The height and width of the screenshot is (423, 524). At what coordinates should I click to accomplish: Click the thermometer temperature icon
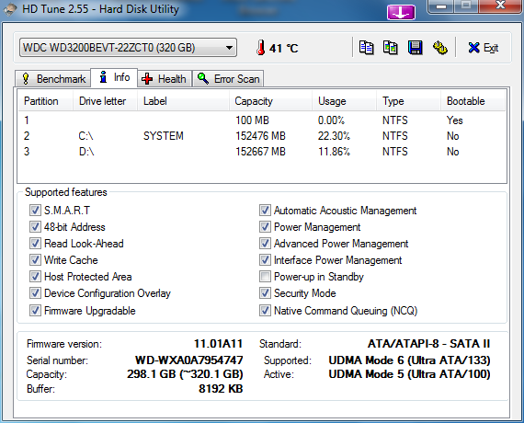click(261, 48)
